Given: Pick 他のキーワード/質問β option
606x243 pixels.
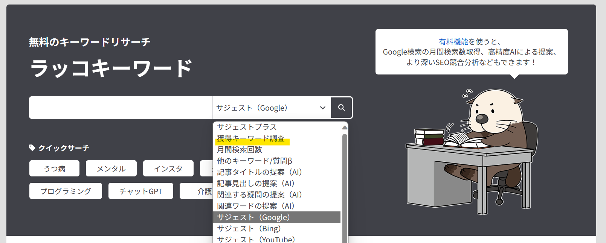Looking at the screenshot, I should (255, 161).
